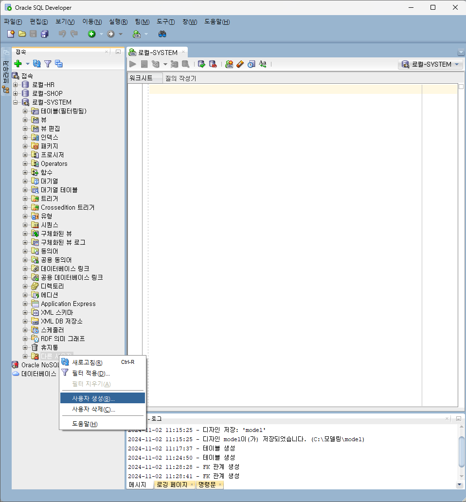Select the XML DB 저장소 tree item
The height and width of the screenshot is (502, 466).
[61, 321]
